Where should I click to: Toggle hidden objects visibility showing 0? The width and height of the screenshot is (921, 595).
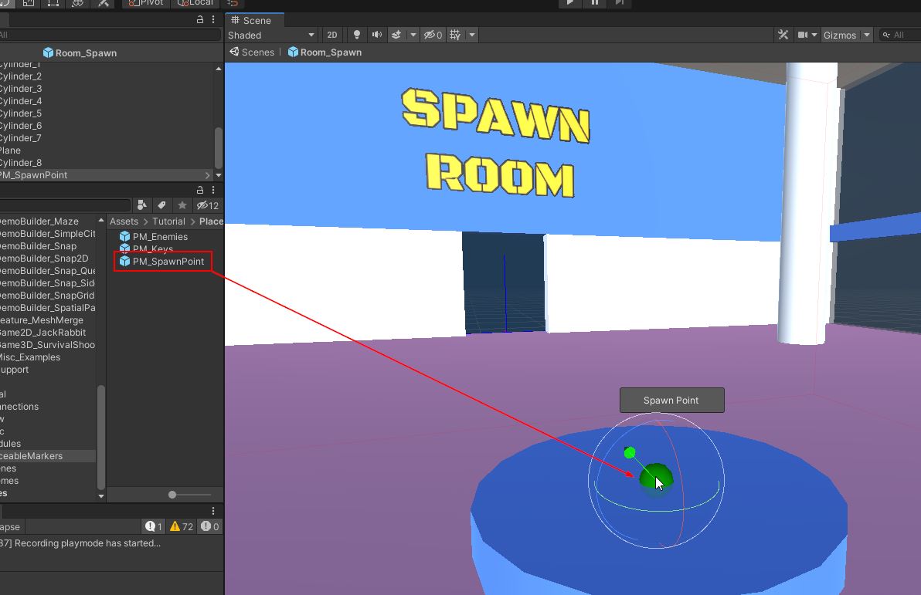432,35
